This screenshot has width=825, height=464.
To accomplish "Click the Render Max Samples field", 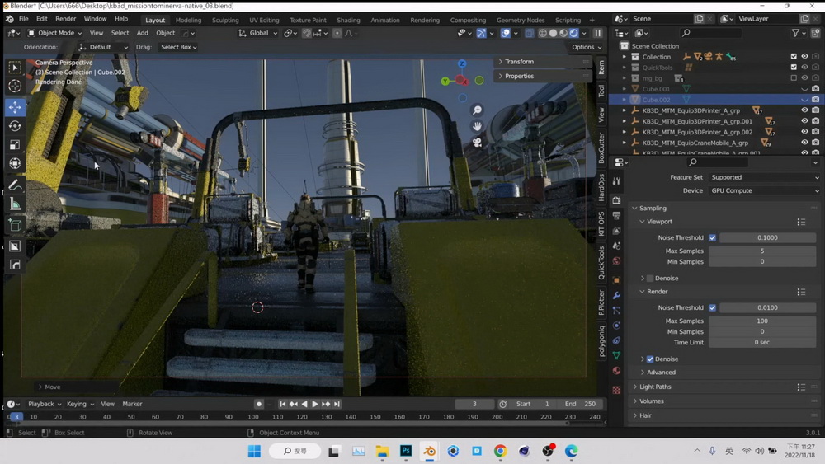I will (761, 321).
